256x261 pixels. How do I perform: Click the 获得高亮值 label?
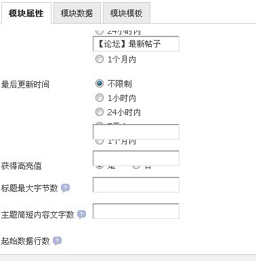22,166
